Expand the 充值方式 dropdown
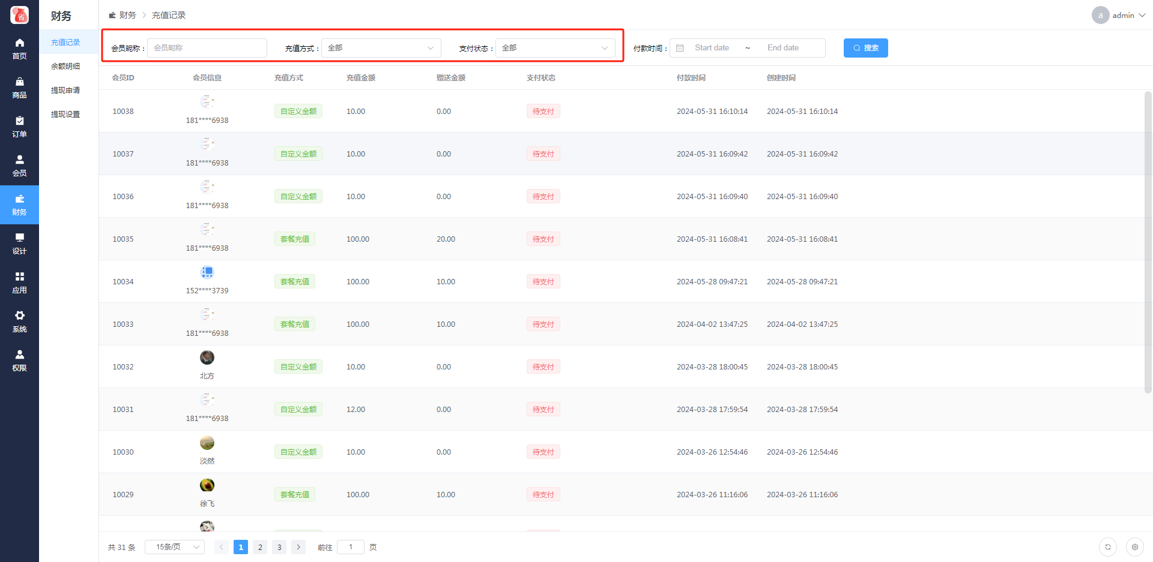 tap(381, 48)
